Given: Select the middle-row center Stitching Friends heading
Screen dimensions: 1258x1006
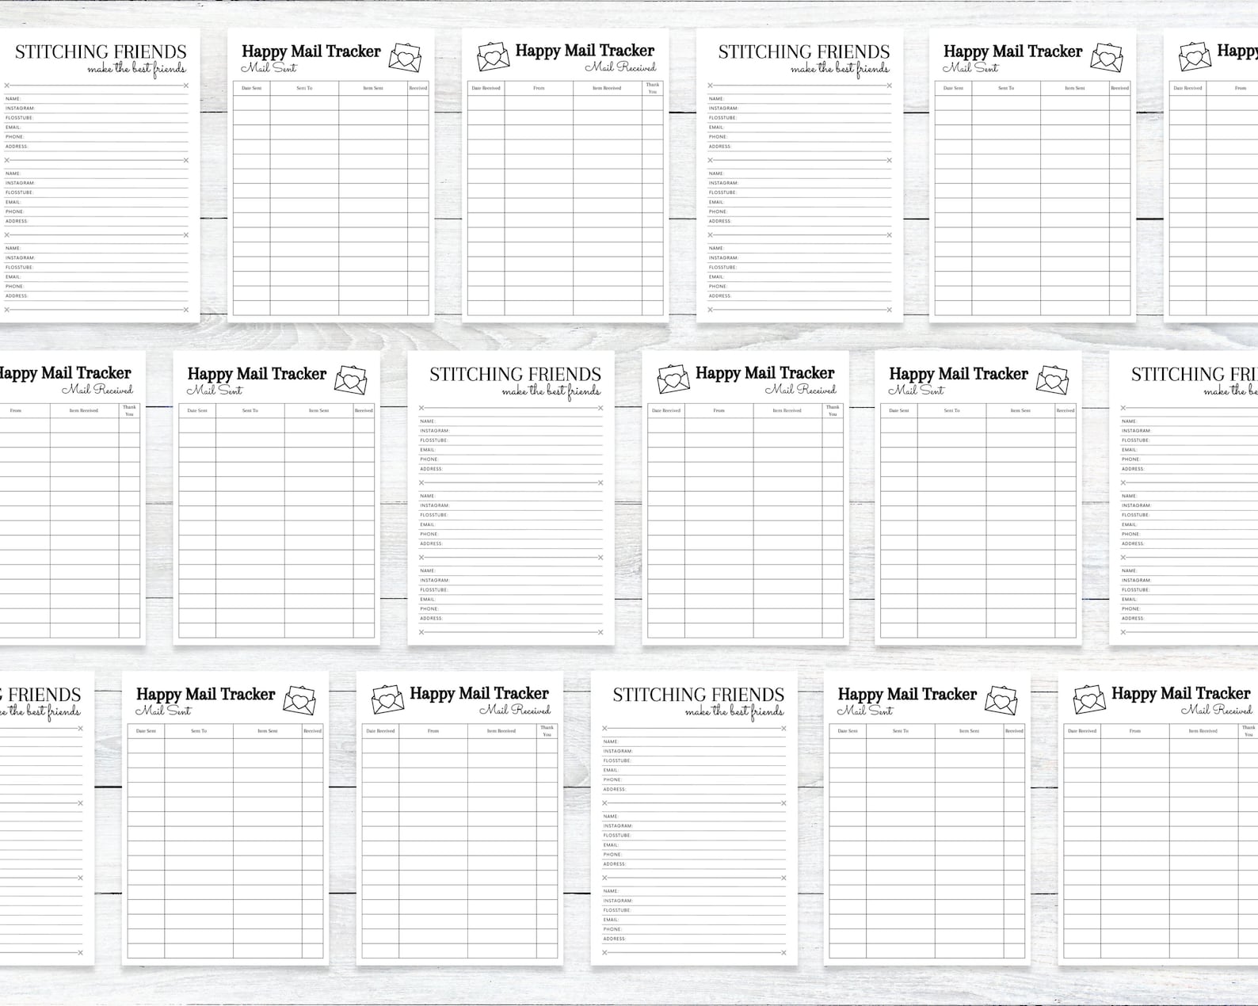Looking at the screenshot, I should tap(515, 374).
